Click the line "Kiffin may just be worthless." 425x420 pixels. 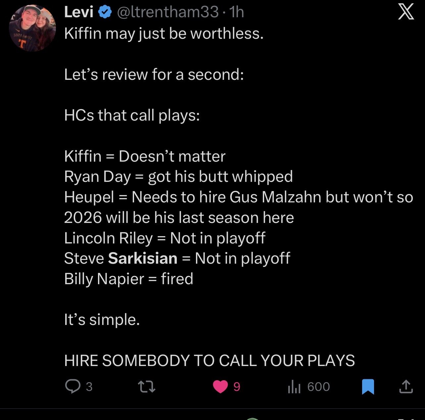[x=164, y=33]
